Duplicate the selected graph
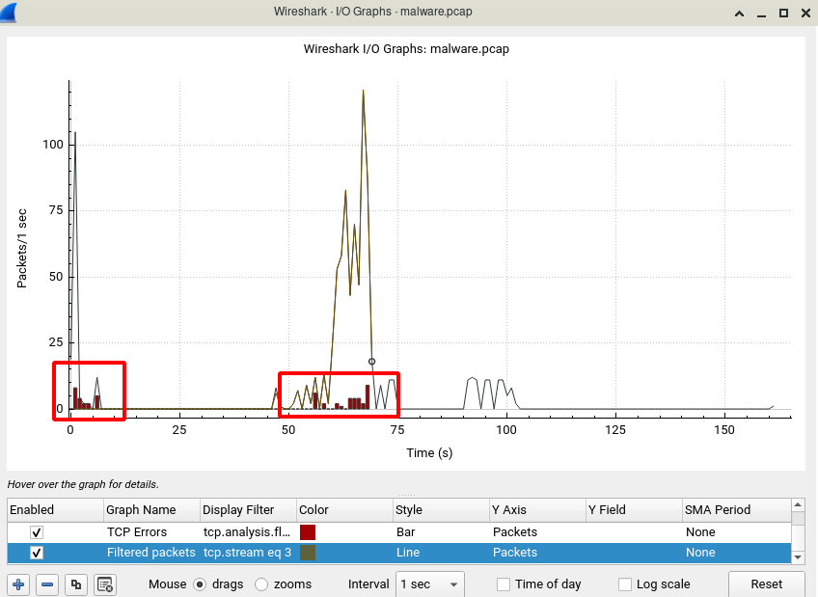 pos(76,583)
